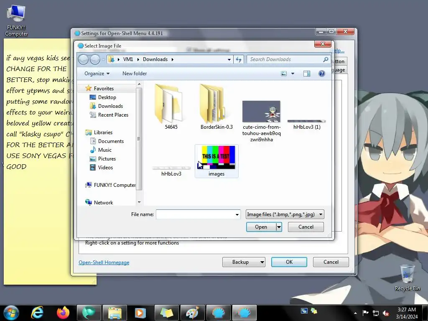The height and width of the screenshot is (321, 428).
Task: Select the hHbLov3 image file
Action: coord(171,171)
